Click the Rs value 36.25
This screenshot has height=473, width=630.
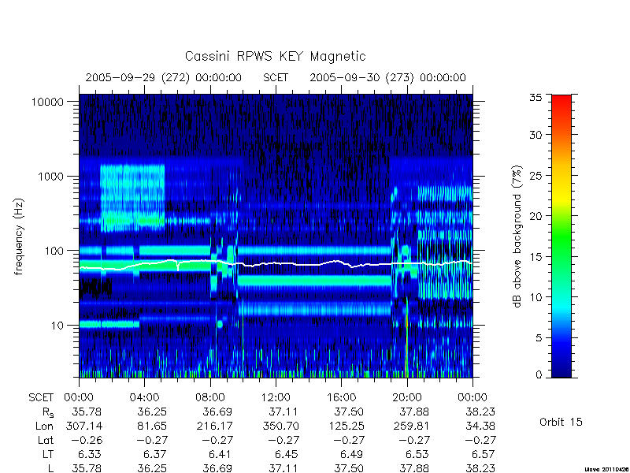(152, 412)
